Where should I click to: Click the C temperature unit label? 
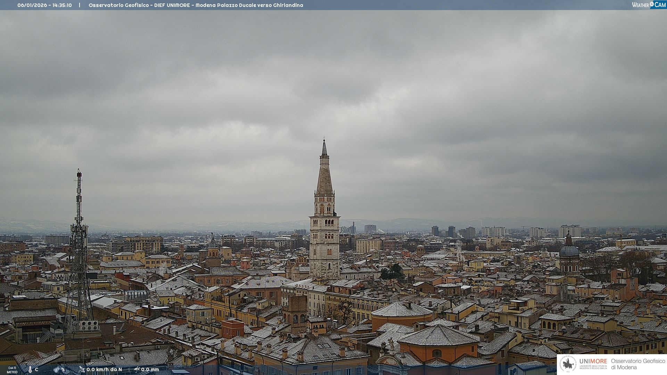click(36, 369)
